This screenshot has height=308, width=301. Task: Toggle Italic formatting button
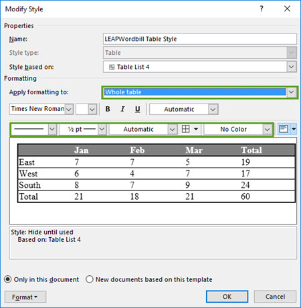pos(122,109)
